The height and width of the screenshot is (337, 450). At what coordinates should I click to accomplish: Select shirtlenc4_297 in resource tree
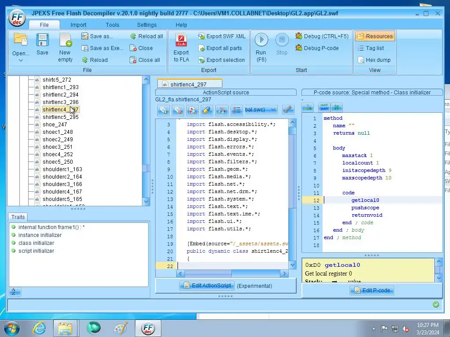[x=60, y=109]
